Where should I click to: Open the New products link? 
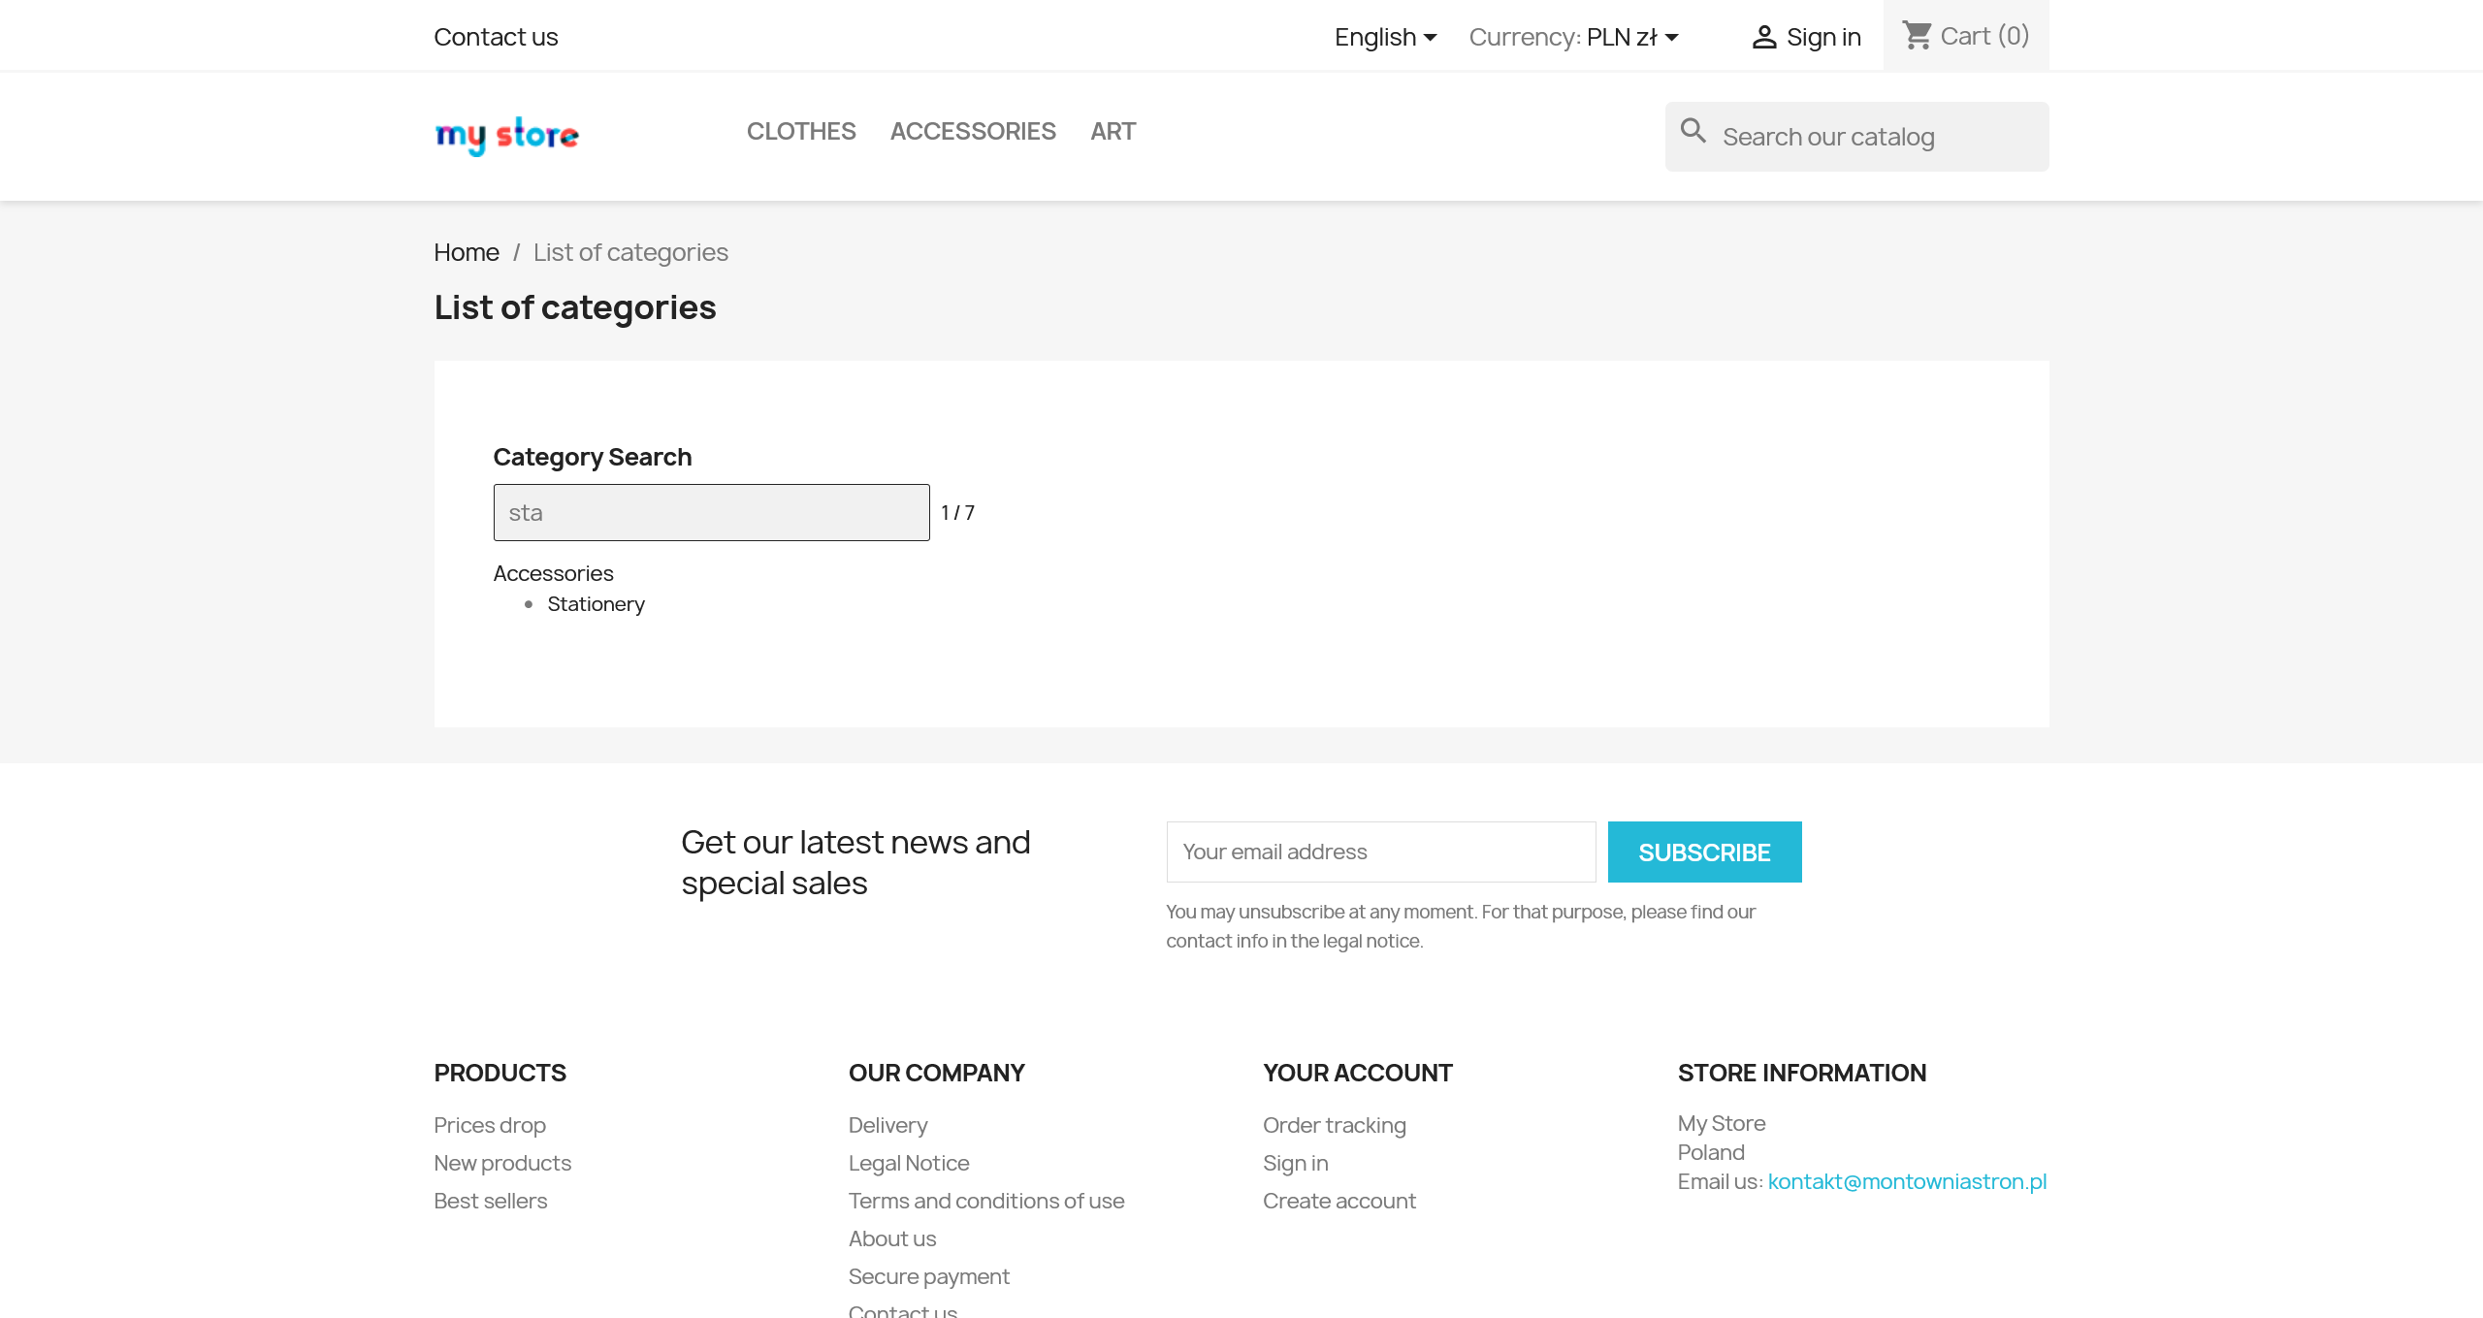click(502, 1163)
